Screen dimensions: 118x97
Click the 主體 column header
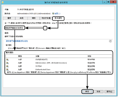tap(37, 56)
